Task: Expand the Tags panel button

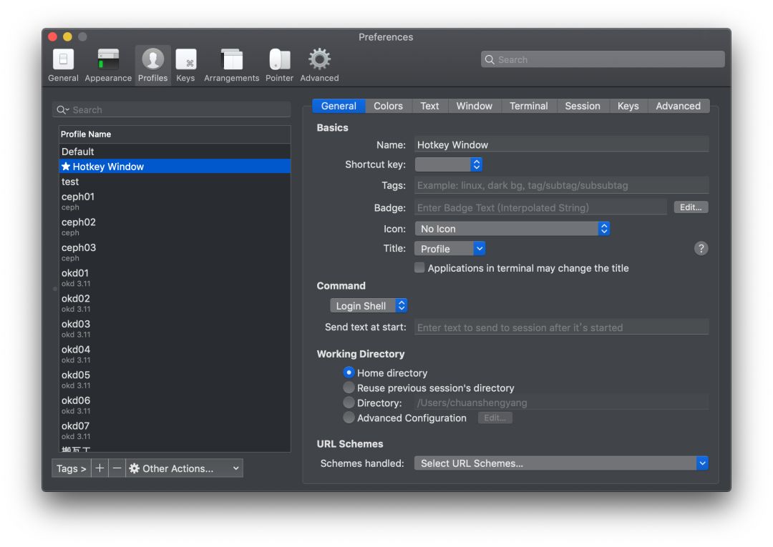Action: pos(71,468)
